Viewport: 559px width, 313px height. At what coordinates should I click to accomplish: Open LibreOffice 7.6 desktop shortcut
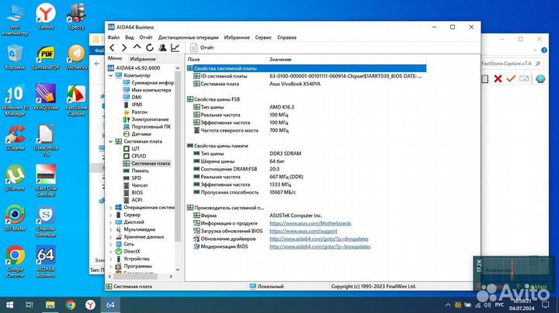46,141
